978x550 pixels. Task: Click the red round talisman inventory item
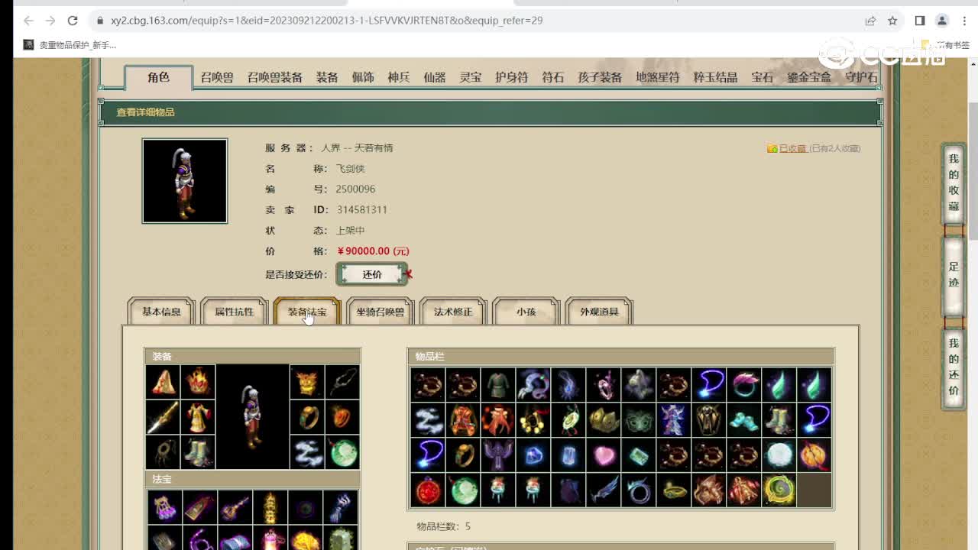click(x=428, y=490)
